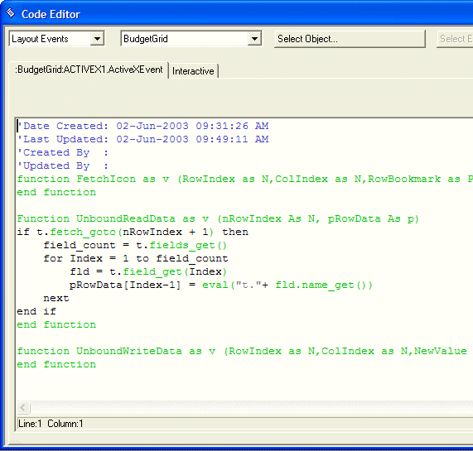Click the fld = t.field_get(Index) line
The height and width of the screenshot is (451, 473).
pyautogui.click(x=148, y=271)
